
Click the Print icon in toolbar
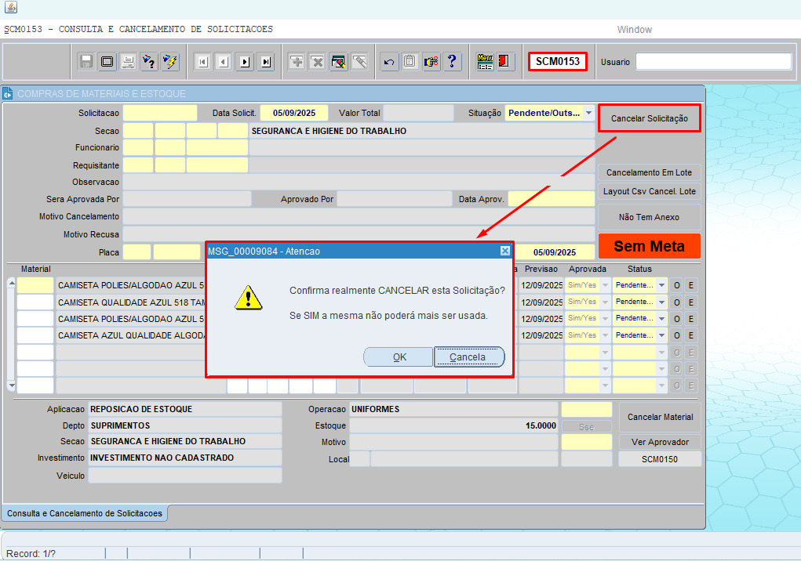click(127, 62)
